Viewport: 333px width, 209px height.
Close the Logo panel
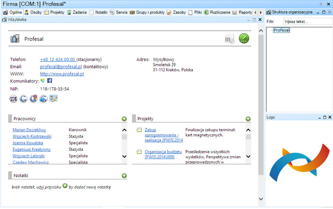pyautogui.click(x=330, y=117)
